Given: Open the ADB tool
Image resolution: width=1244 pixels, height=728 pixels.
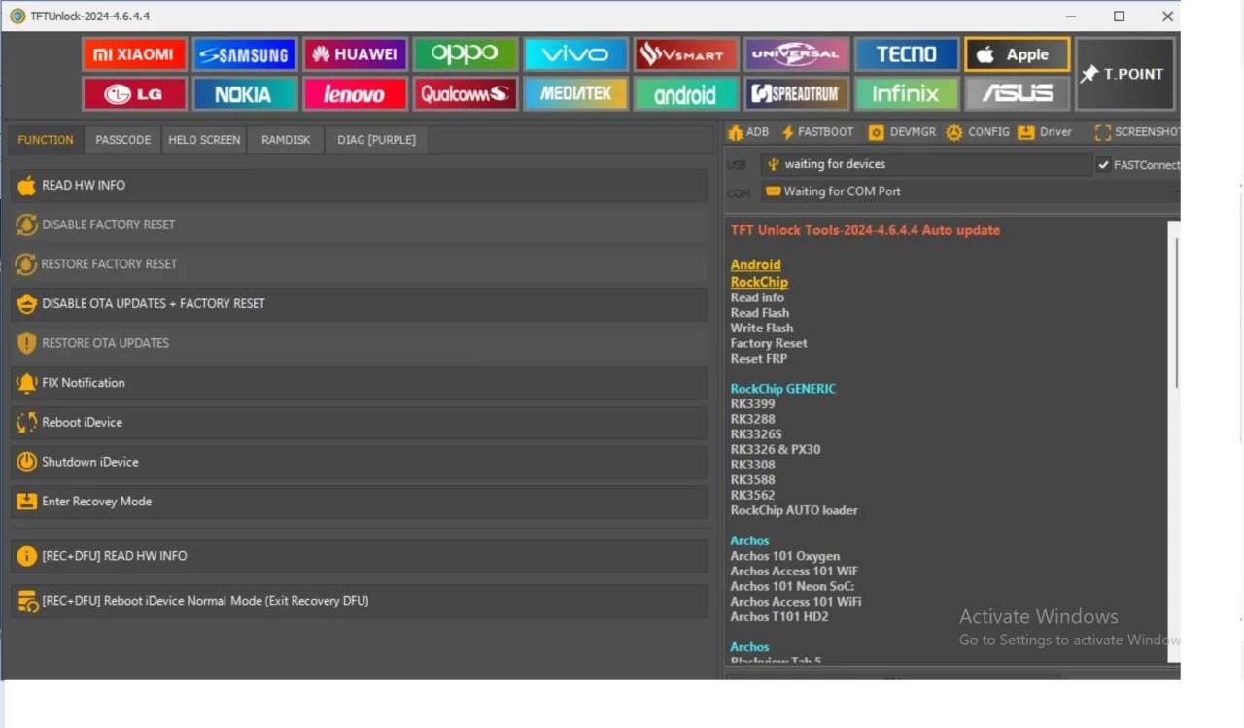Looking at the screenshot, I should point(747,132).
